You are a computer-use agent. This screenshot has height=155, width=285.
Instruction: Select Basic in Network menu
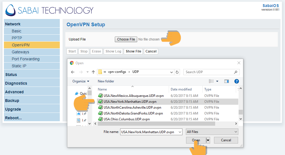32,31
